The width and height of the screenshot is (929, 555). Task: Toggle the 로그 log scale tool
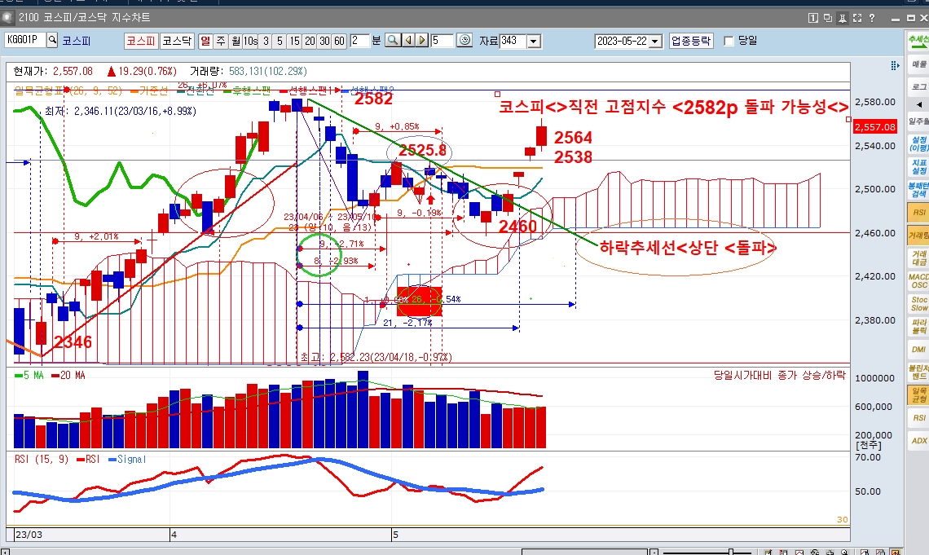(918, 86)
